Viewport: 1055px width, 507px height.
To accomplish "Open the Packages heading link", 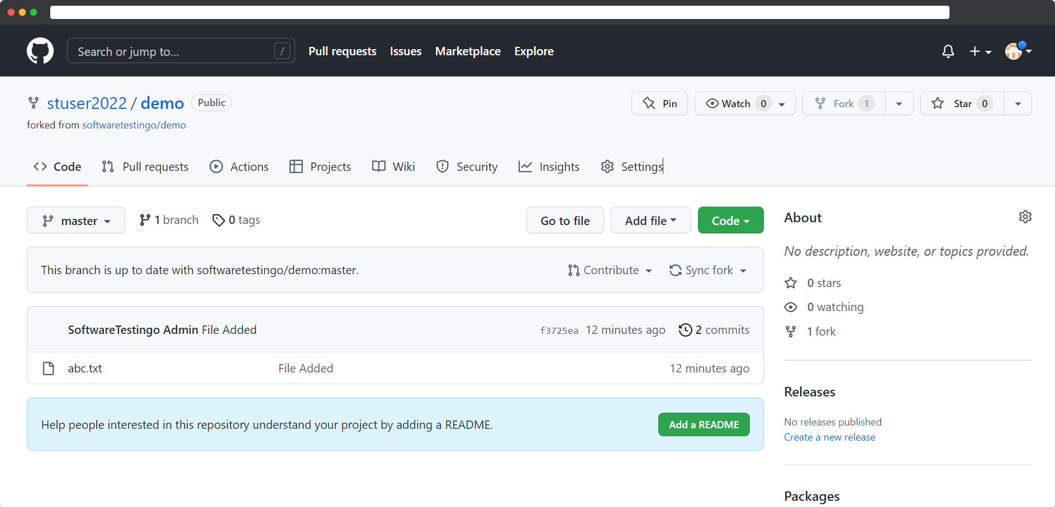I will click(x=811, y=496).
